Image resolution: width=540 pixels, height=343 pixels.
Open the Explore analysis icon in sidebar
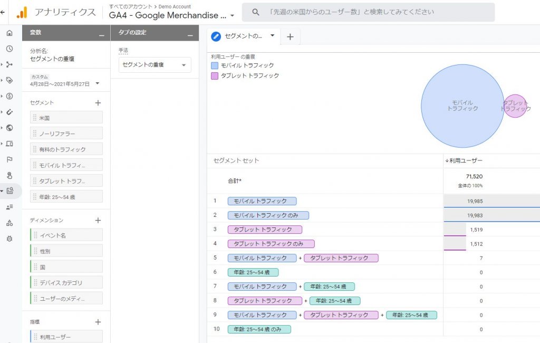pos(9,190)
